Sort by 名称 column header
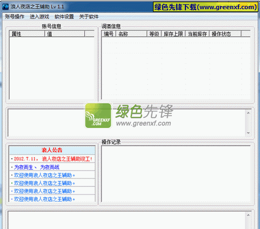Viewport: 260px width, 229px height. click(x=131, y=34)
